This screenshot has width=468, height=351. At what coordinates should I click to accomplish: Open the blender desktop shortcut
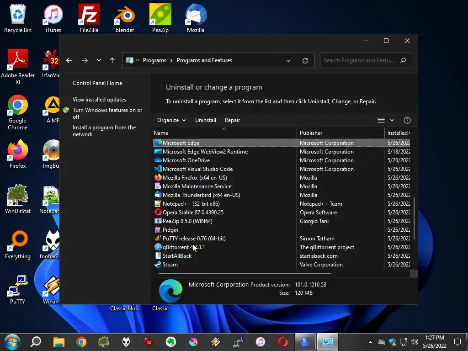124,18
